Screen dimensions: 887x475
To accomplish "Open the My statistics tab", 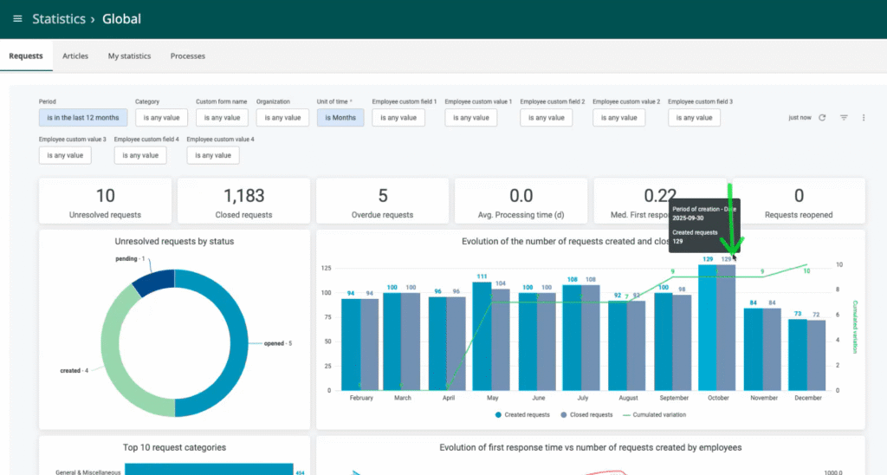I will point(129,56).
